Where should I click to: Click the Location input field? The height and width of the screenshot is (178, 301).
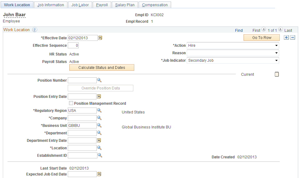tap(82, 148)
